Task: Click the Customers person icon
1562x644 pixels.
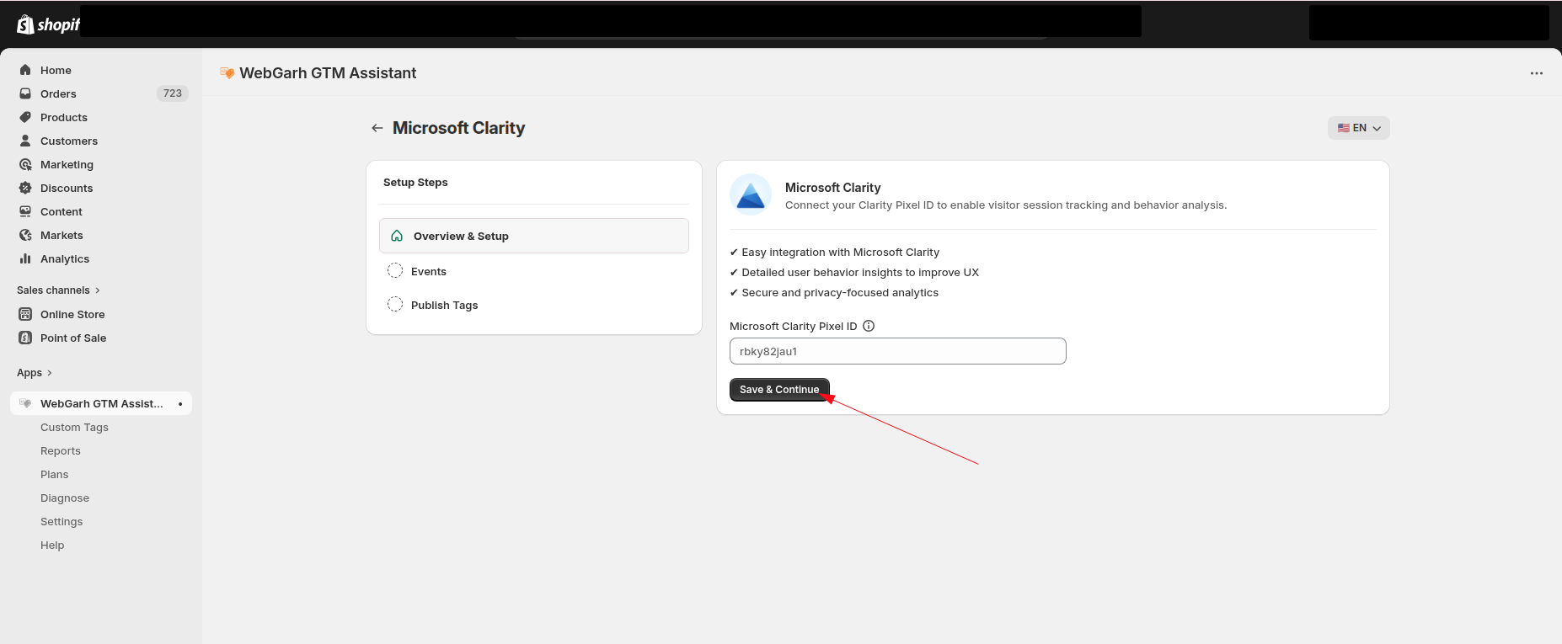Action: (25, 141)
